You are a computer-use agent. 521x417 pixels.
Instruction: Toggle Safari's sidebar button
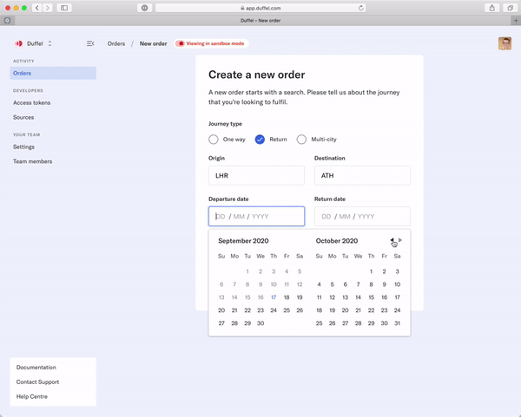click(x=64, y=8)
